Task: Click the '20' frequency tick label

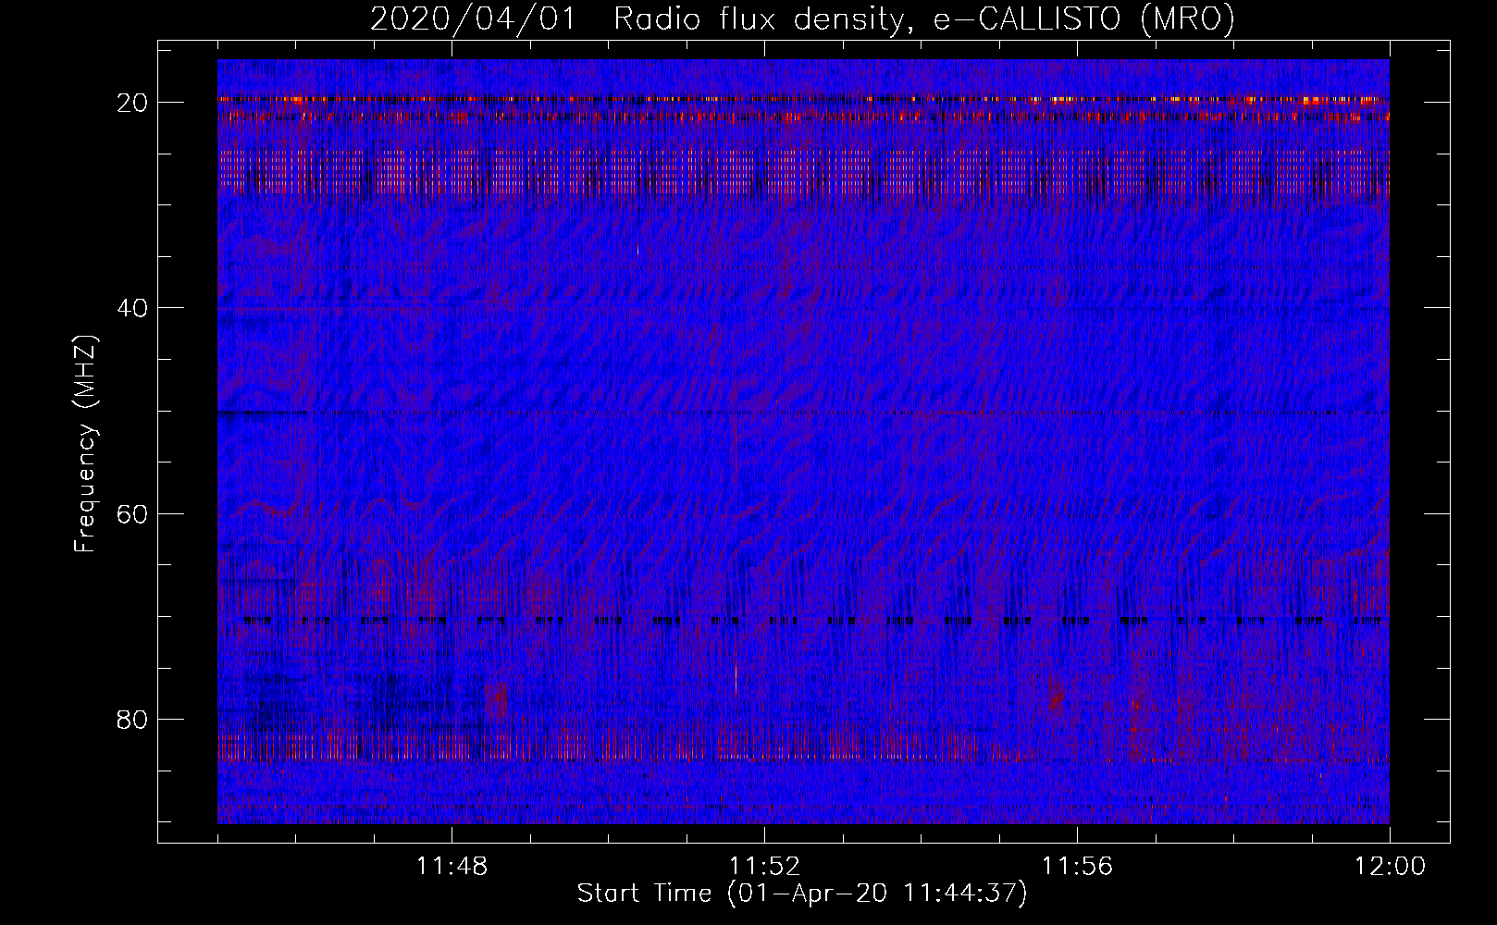Action: 132,103
